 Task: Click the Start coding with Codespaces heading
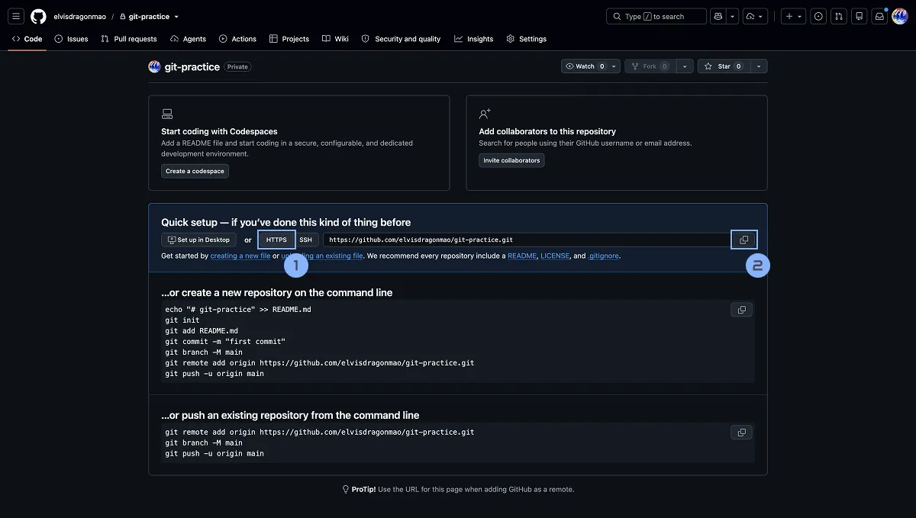[219, 131]
